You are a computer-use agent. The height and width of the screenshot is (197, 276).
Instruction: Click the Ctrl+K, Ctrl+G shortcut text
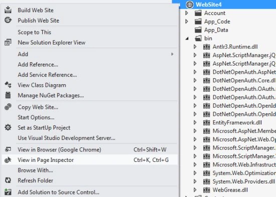coord(151,160)
